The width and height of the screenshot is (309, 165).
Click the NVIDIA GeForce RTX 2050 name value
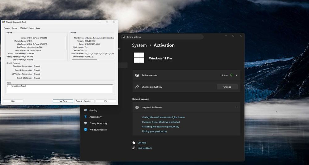[x=37, y=38]
